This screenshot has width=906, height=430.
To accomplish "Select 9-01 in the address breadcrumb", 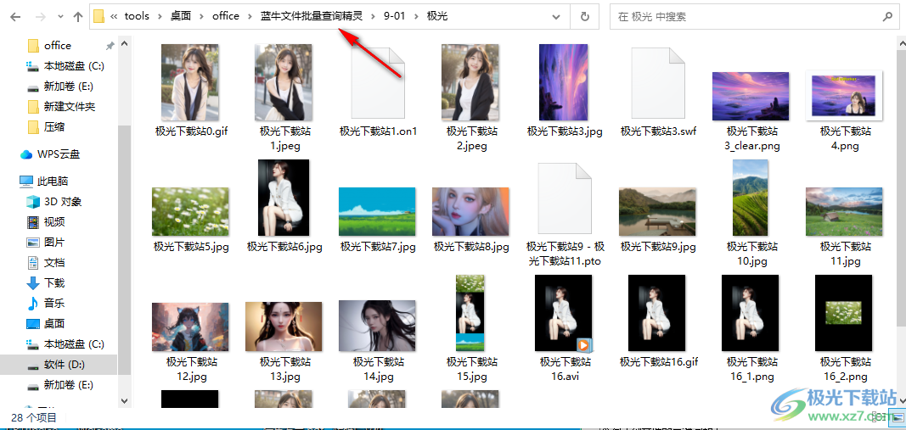I will pyautogui.click(x=395, y=16).
